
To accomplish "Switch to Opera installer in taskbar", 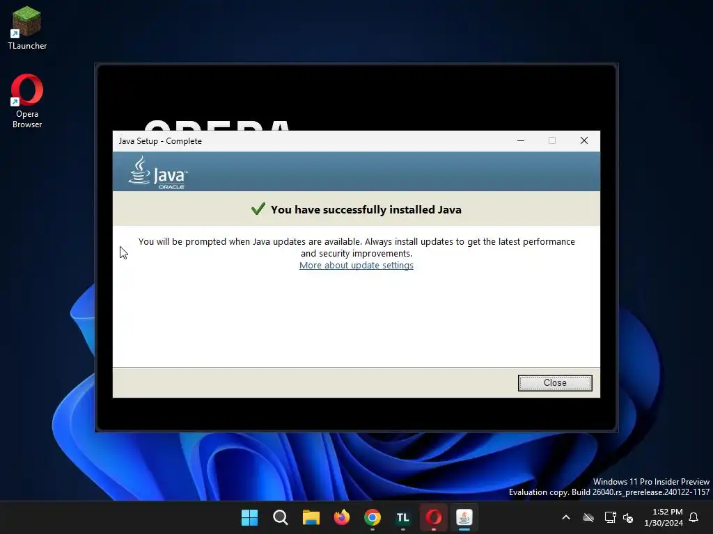I will (x=433, y=517).
